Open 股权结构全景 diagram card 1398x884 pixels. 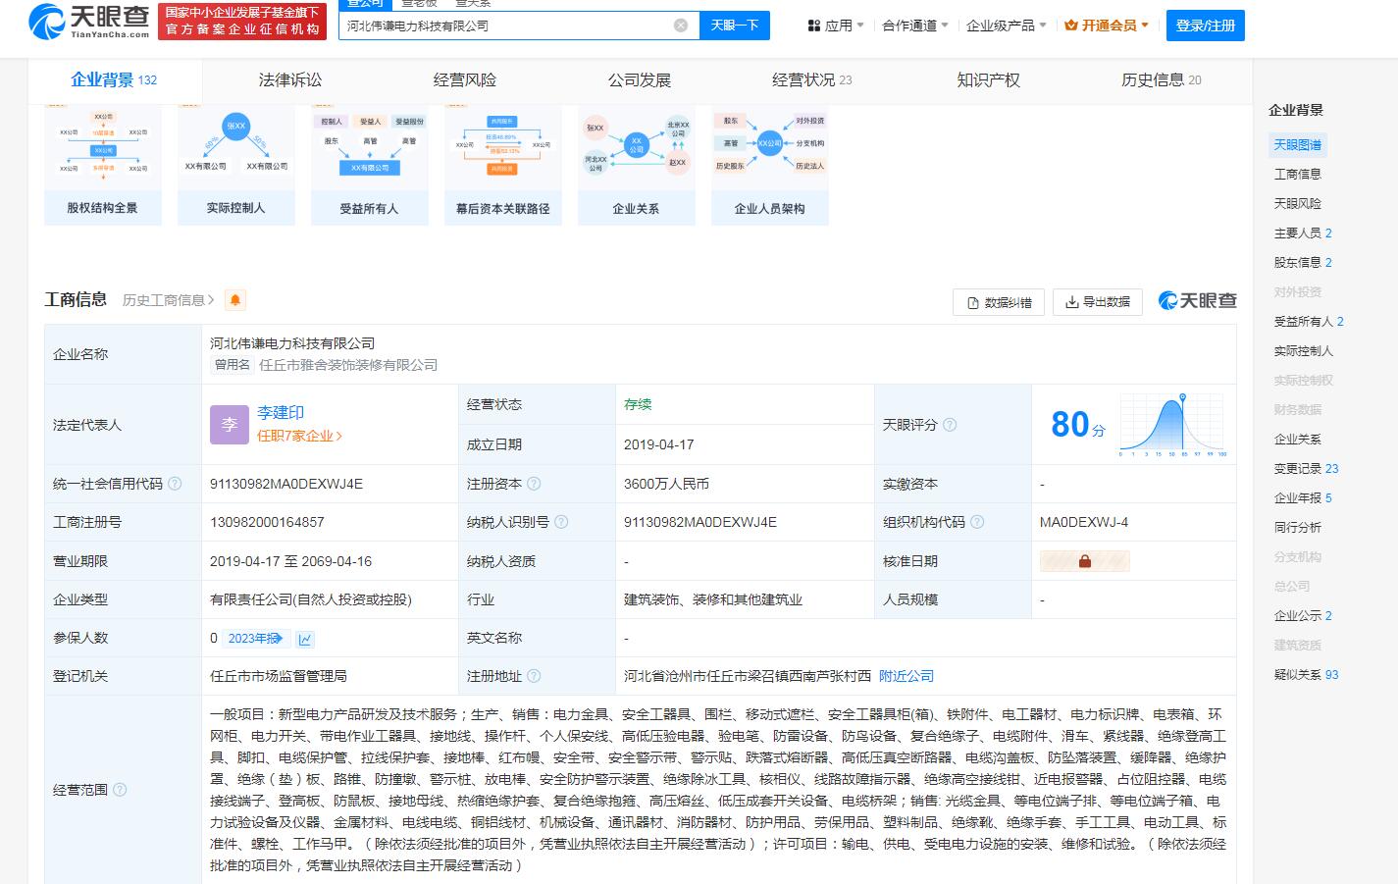click(103, 164)
